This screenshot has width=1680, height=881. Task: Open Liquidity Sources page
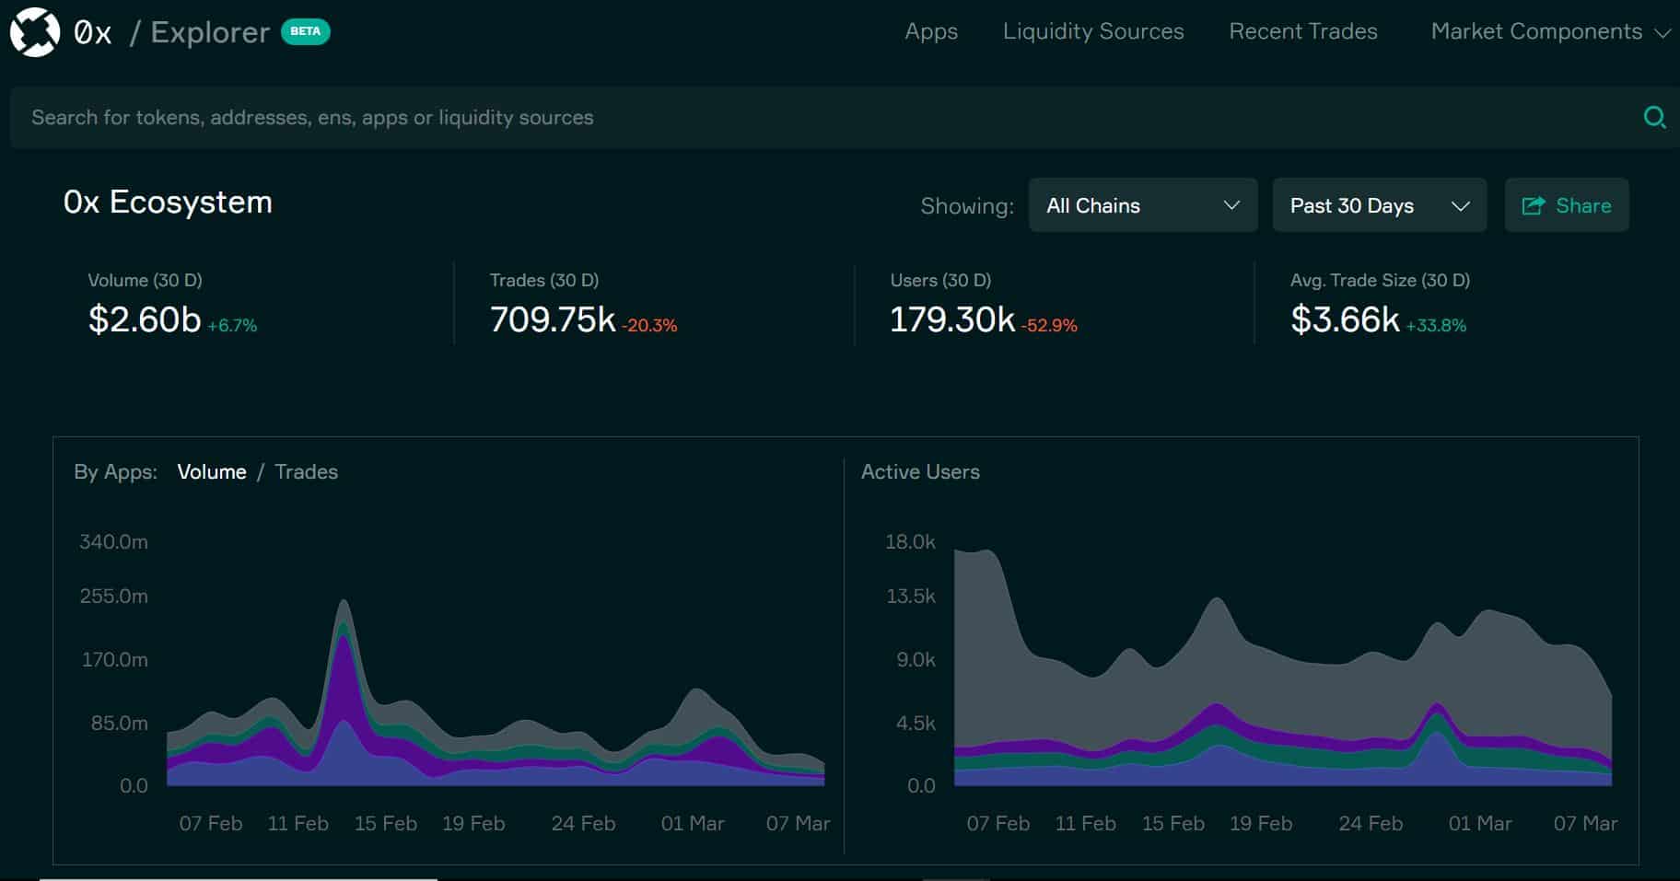[1093, 31]
